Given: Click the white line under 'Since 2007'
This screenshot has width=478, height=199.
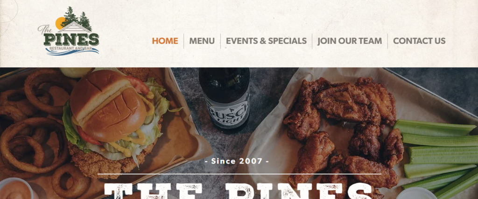Looking at the screenshot, I should (x=239, y=174).
